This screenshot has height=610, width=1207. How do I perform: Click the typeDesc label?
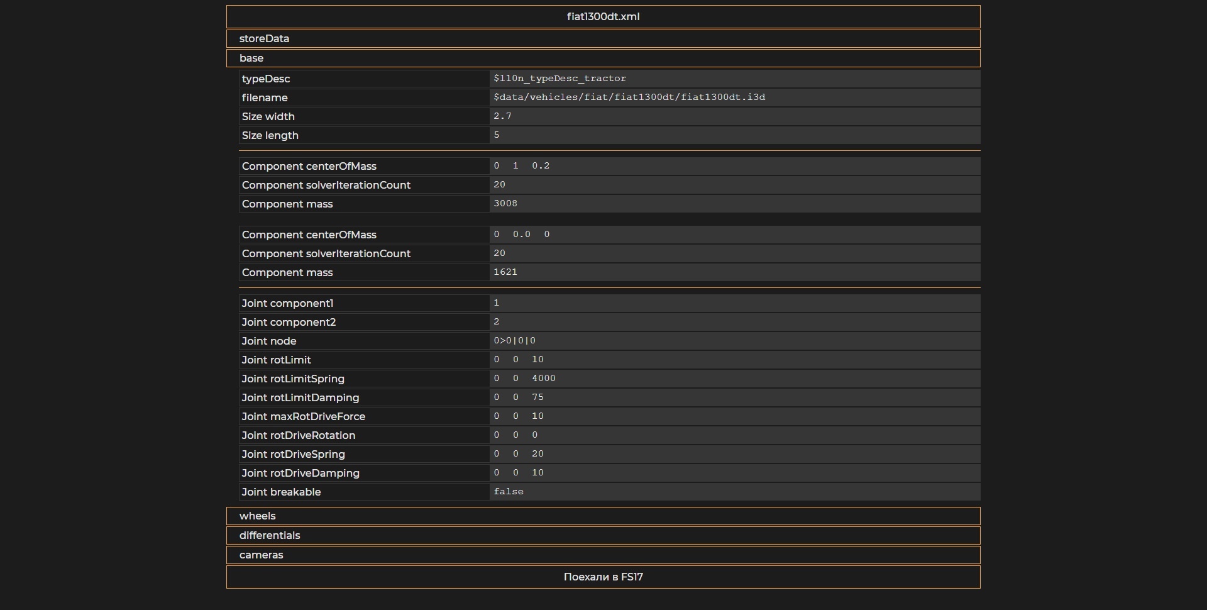click(x=266, y=79)
